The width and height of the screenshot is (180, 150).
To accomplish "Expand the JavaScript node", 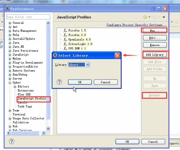I will [x=10, y=55].
